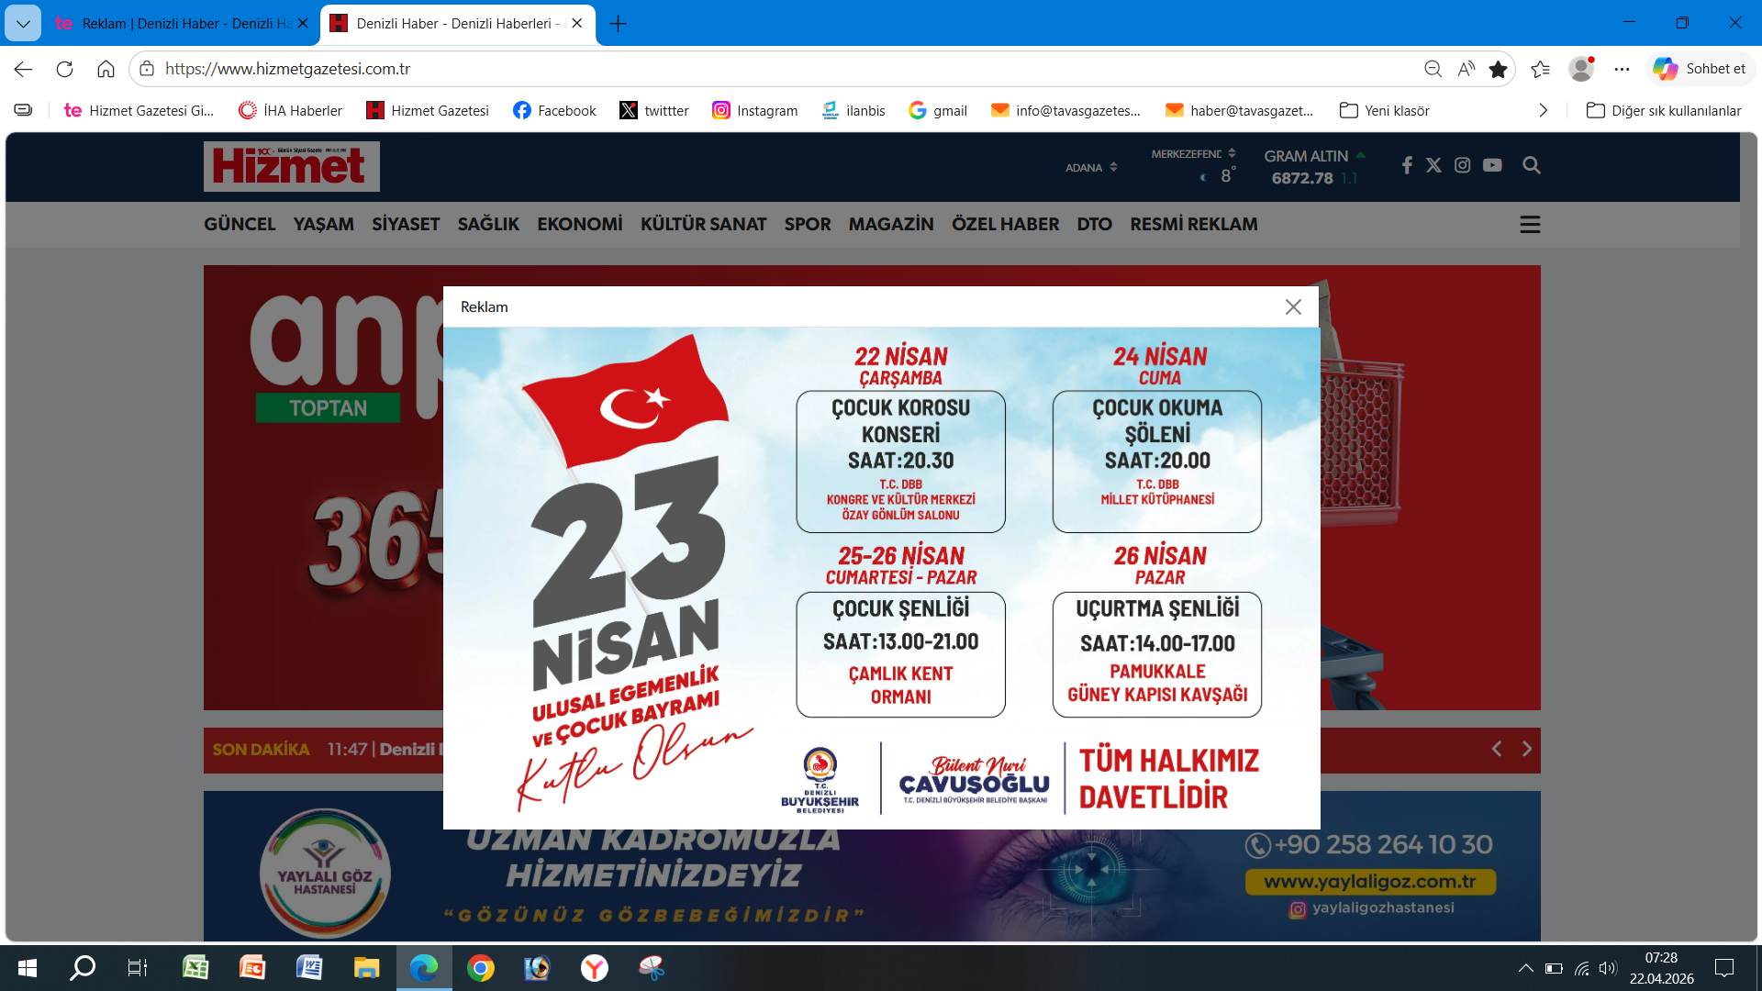Launch Excel from the taskbar
This screenshot has width=1762, height=991.
195,968
